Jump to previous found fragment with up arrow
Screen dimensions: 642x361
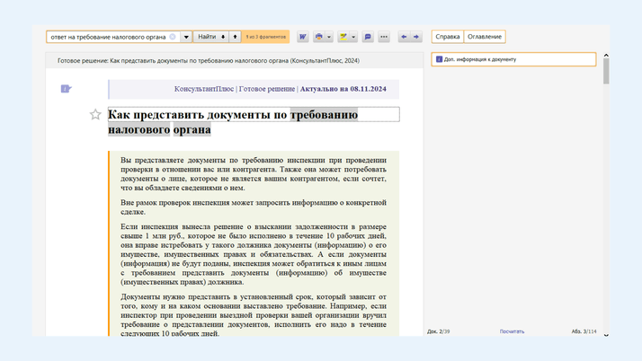point(235,37)
